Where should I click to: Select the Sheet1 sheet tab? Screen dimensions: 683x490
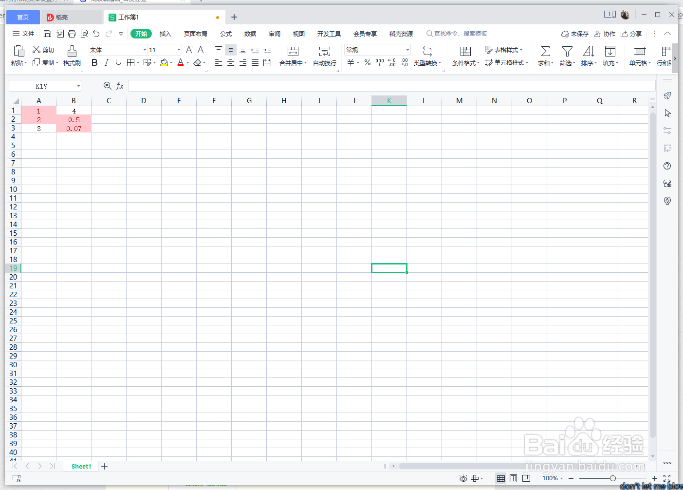81,466
